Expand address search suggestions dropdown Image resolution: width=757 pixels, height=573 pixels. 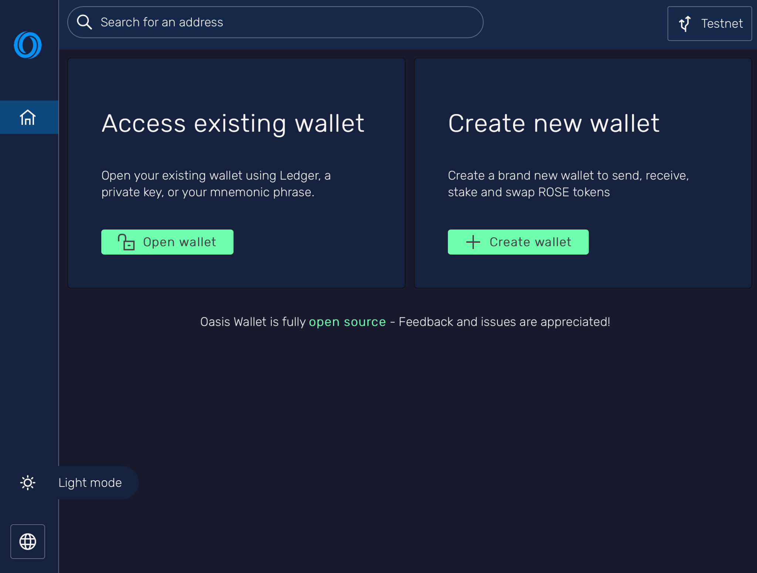pos(275,22)
